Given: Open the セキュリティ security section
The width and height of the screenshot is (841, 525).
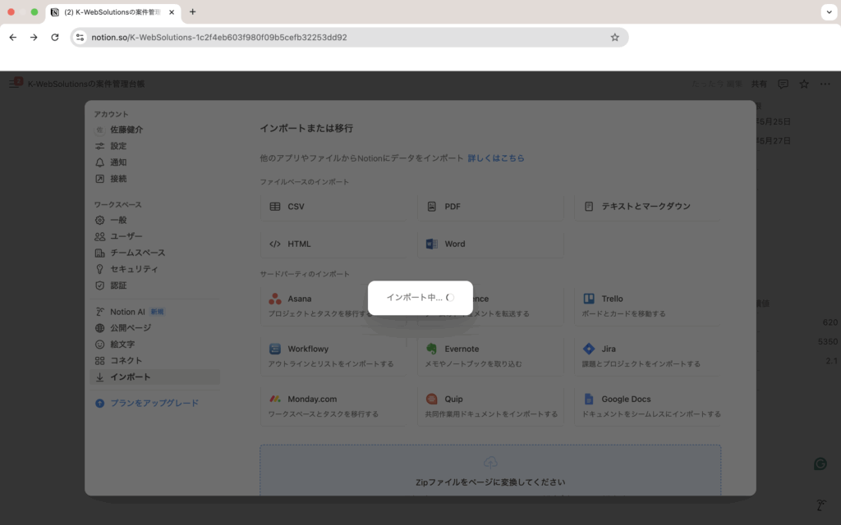Looking at the screenshot, I should (134, 269).
